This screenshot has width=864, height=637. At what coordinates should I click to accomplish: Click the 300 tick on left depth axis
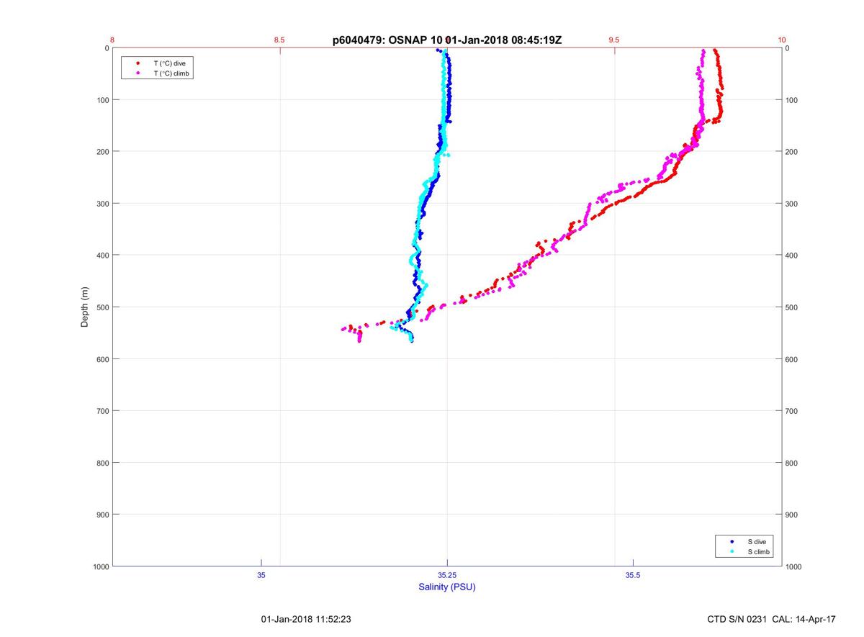[102, 204]
